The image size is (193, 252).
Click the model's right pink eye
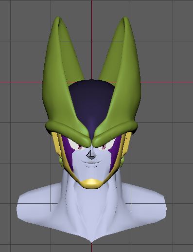tap(104, 147)
